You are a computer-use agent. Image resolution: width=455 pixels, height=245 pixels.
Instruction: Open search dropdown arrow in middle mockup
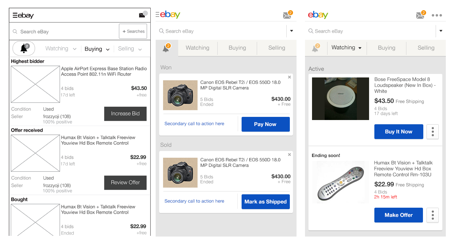(x=292, y=31)
